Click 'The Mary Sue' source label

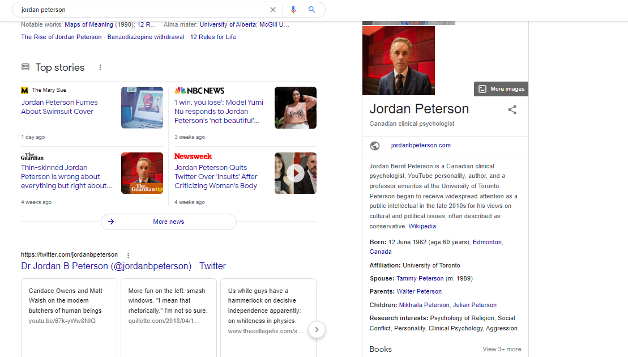point(49,90)
